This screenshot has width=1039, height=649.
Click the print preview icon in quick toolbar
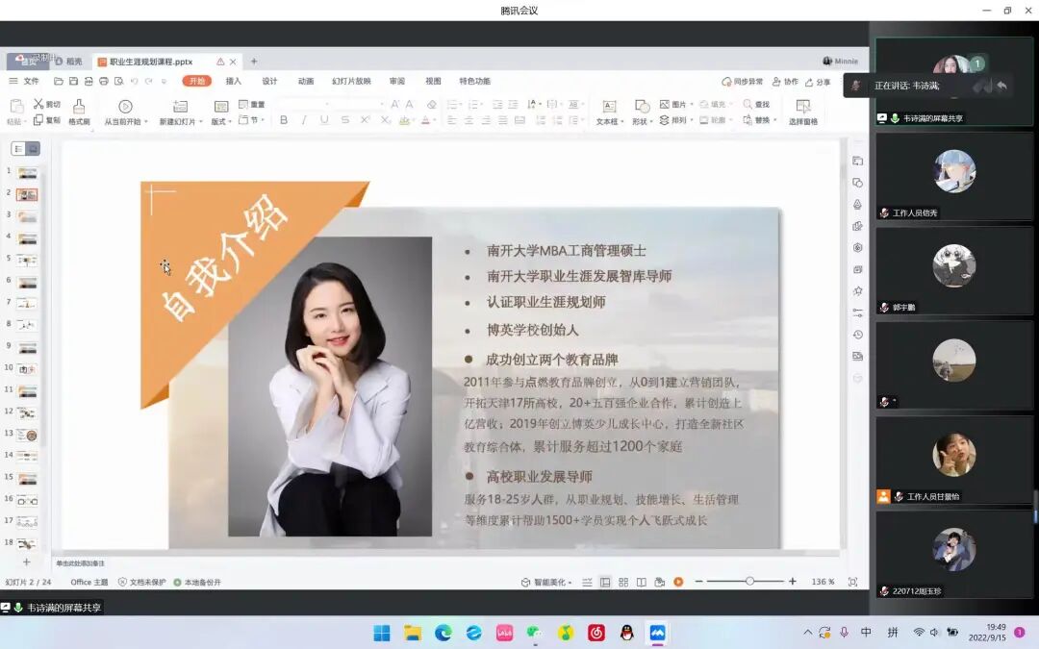(118, 81)
